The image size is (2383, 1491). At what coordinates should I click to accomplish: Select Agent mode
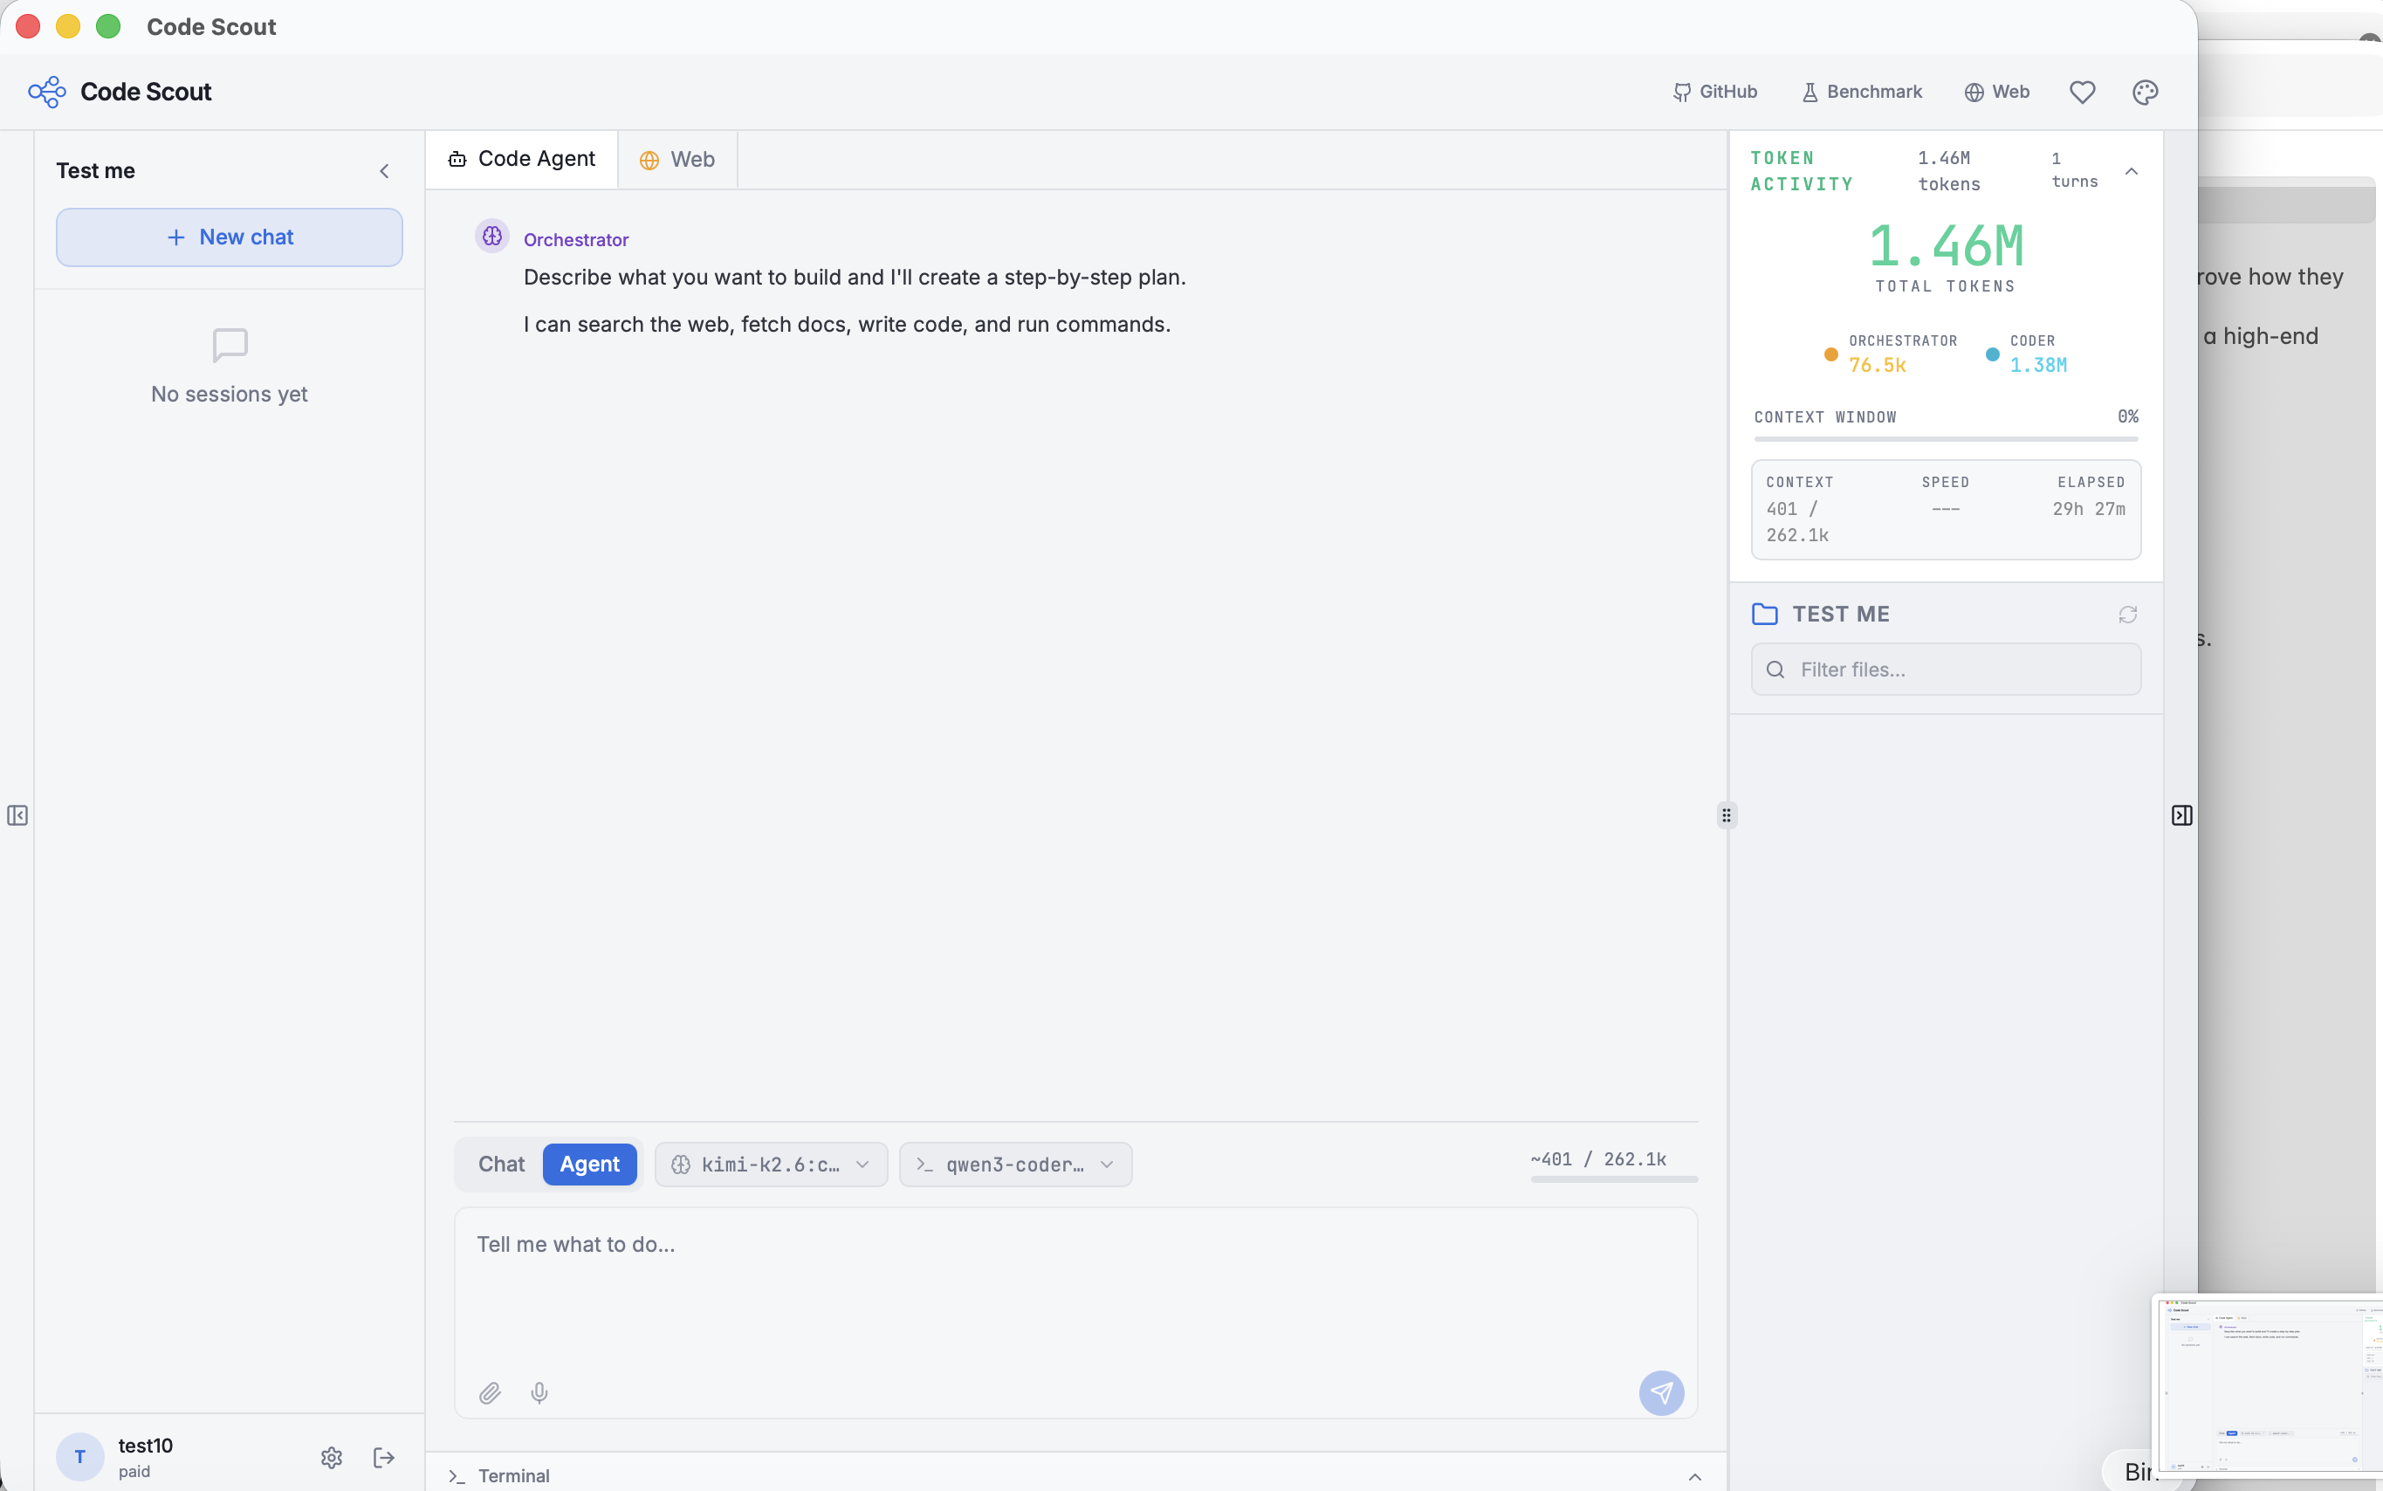tap(589, 1165)
